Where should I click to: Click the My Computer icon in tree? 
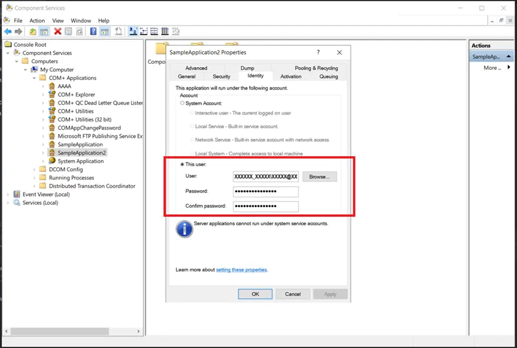pos(35,69)
